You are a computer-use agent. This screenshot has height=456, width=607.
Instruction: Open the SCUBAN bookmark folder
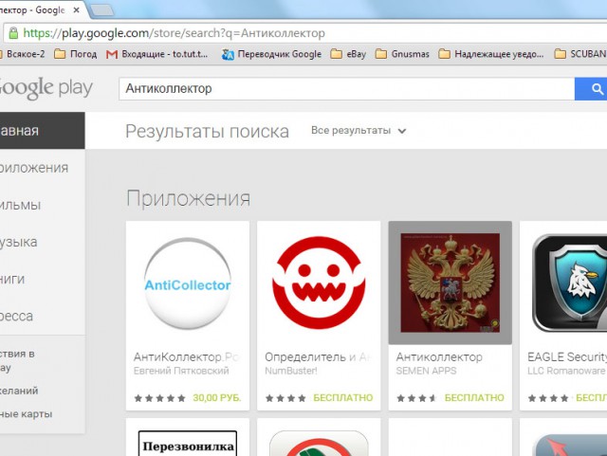(x=580, y=54)
